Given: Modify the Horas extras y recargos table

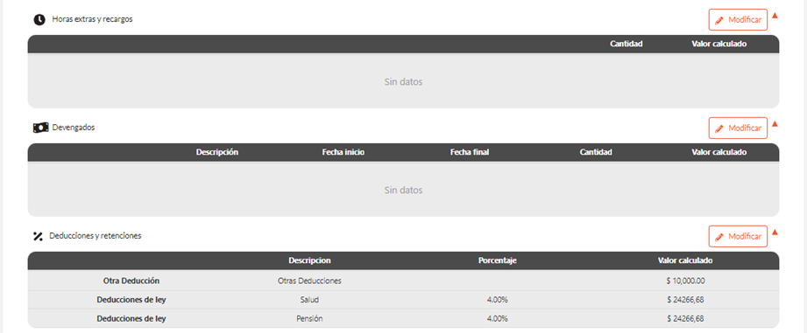Looking at the screenshot, I should [x=738, y=20].
